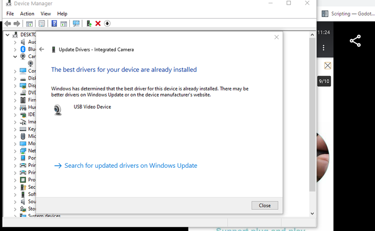Click the USB Video Device webcam icon
Screen dimensions: 375x231
tap(58, 110)
